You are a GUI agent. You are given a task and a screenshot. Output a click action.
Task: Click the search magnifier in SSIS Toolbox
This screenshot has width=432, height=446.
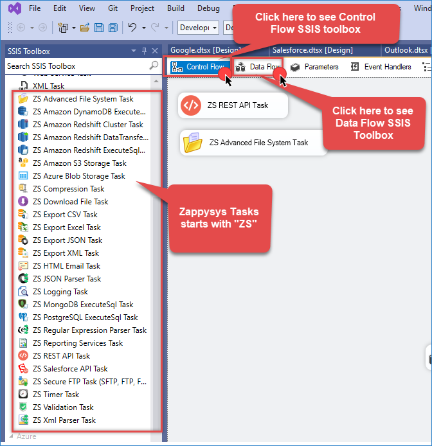(154, 66)
